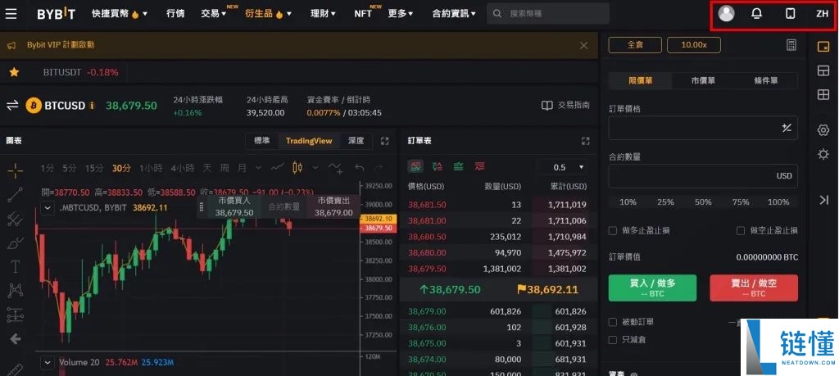The height and width of the screenshot is (376, 839).
Task: Open the settings gear in right sidebar
Action: [823, 130]
